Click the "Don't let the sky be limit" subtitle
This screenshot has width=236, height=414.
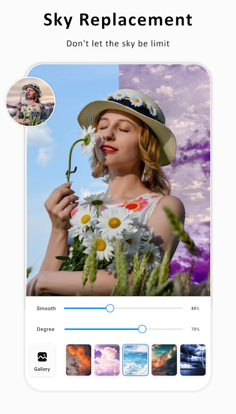click(x=118, y=43)
